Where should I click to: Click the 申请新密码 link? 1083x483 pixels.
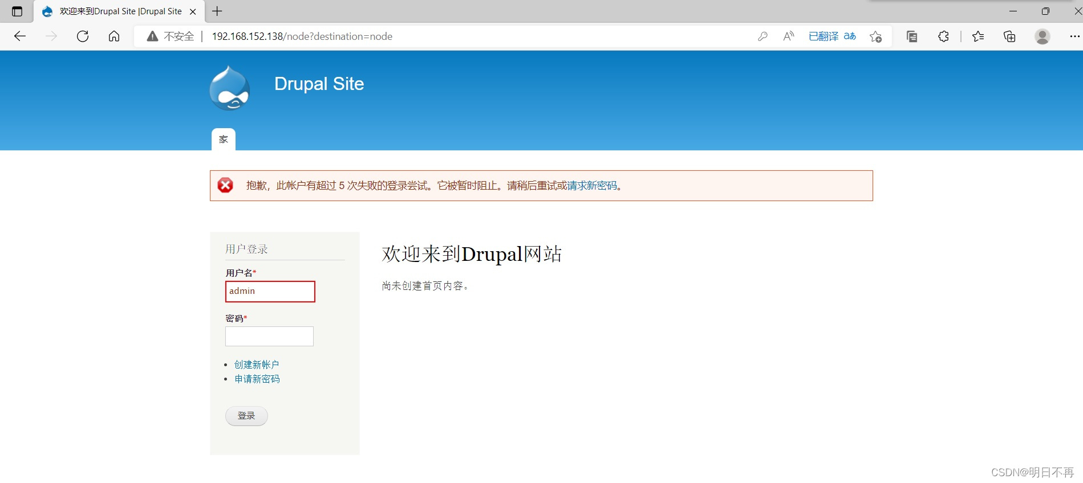pos(257,379)
